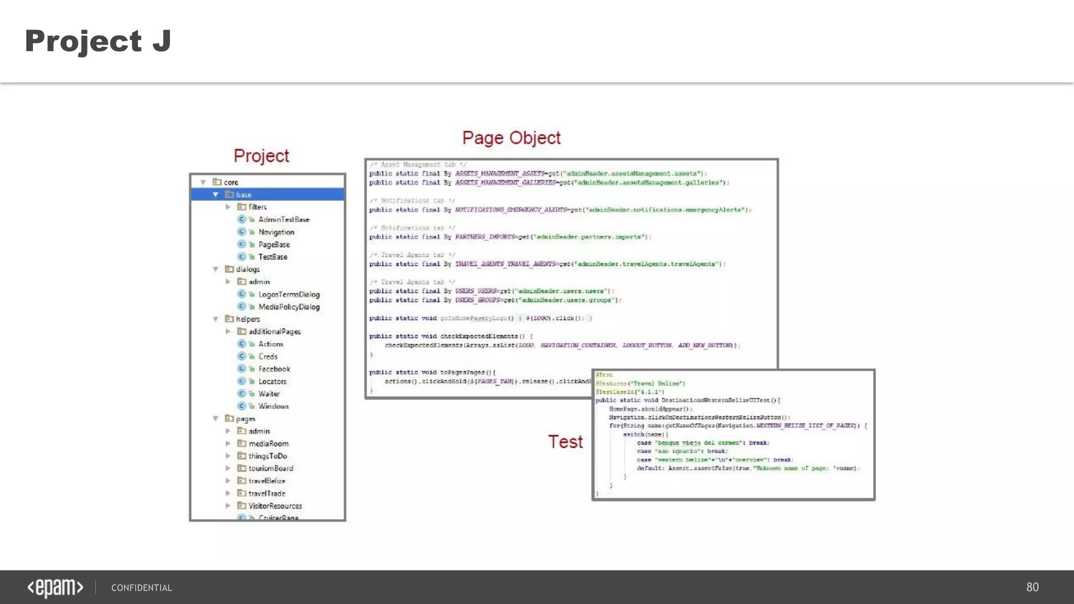Viewport: 1074px width, 604px height.
Task: Click the checkExpectedElements method declaration
Action: click(451, 337)
